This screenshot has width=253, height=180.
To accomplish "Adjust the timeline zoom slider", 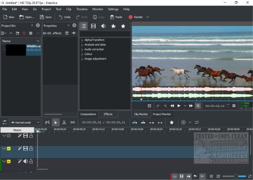I will tap(236, 176).
